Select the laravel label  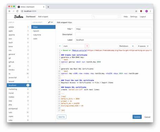[19, 81]
